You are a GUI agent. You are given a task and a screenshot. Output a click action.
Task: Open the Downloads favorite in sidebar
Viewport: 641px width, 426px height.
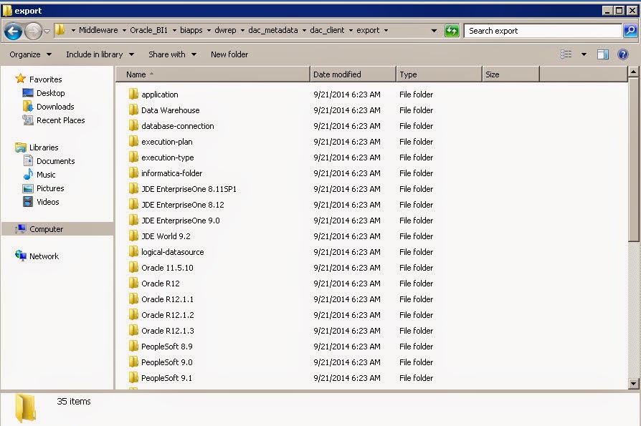[x=55, y=107]
